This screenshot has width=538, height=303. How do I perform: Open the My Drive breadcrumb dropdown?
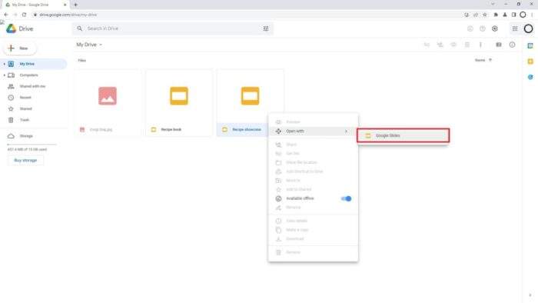coord(89,45)
